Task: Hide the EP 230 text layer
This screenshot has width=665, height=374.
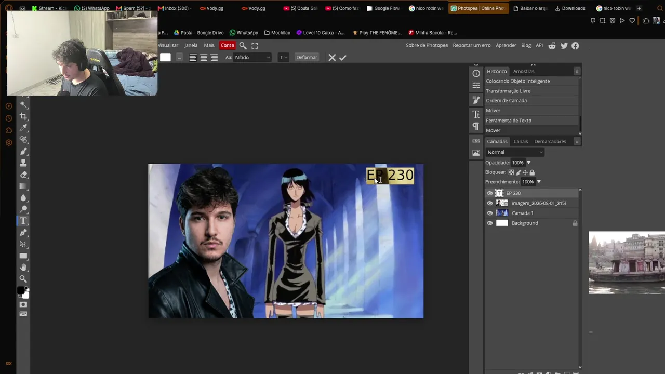Action: click(x=489, y=193)
